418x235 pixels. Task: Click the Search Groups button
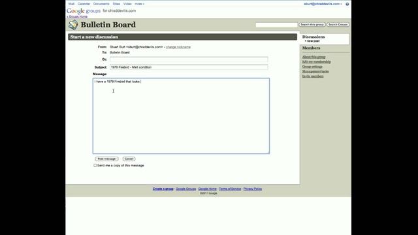point(338,25)
